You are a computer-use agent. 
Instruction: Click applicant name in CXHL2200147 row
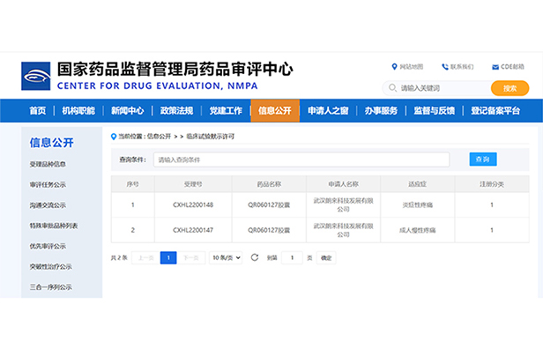pos(344,230)
